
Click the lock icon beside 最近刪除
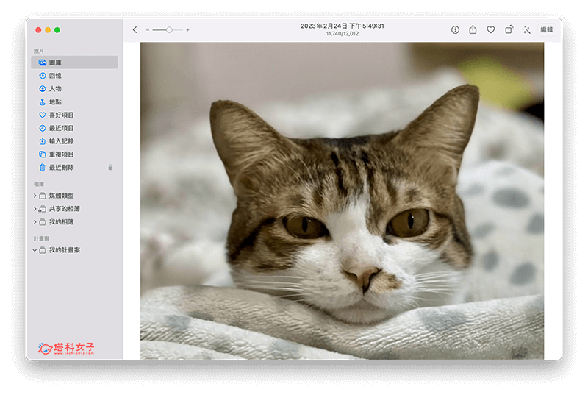pyautogui.click(x=111, y=167)
